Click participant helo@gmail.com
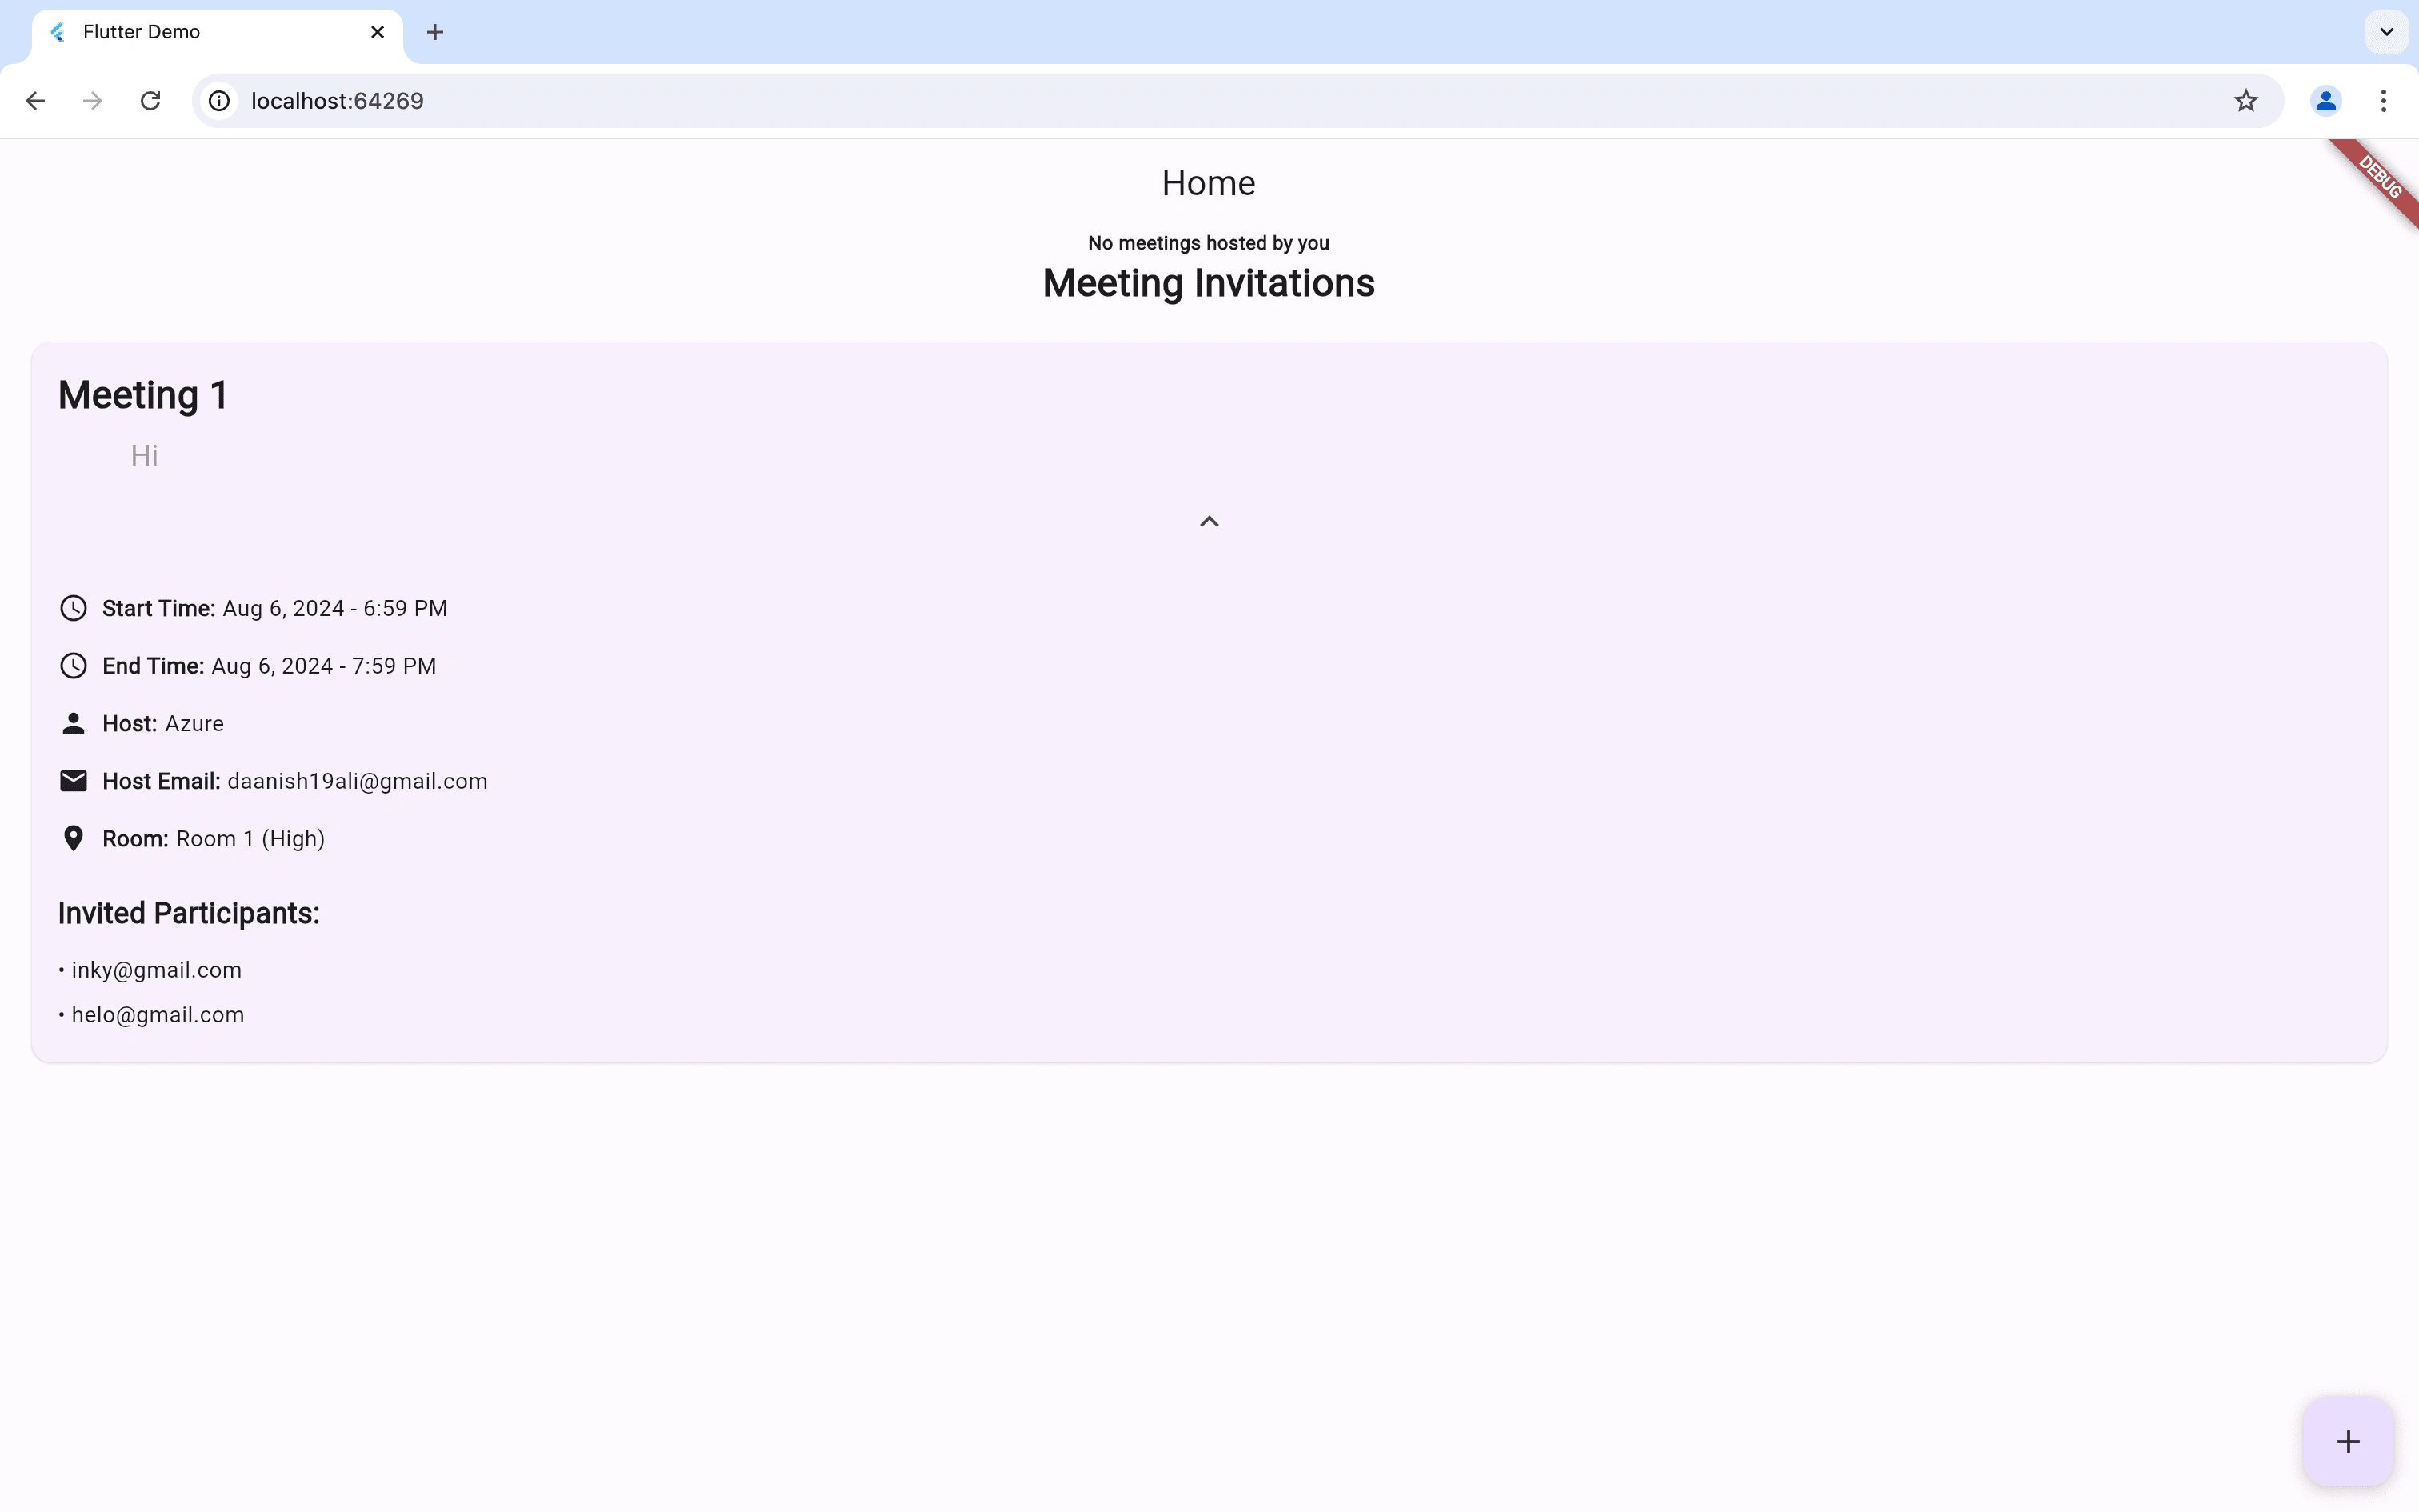Viewport: 2419px width, 1512px height. (x=158, y=1016)
